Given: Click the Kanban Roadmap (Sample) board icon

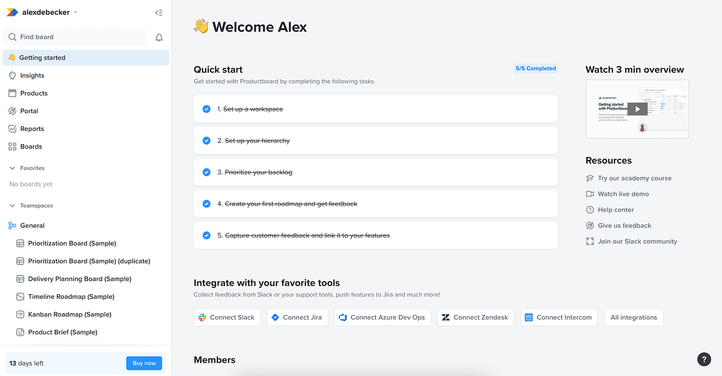Looking at the screenshot, I should pos(20,315).
